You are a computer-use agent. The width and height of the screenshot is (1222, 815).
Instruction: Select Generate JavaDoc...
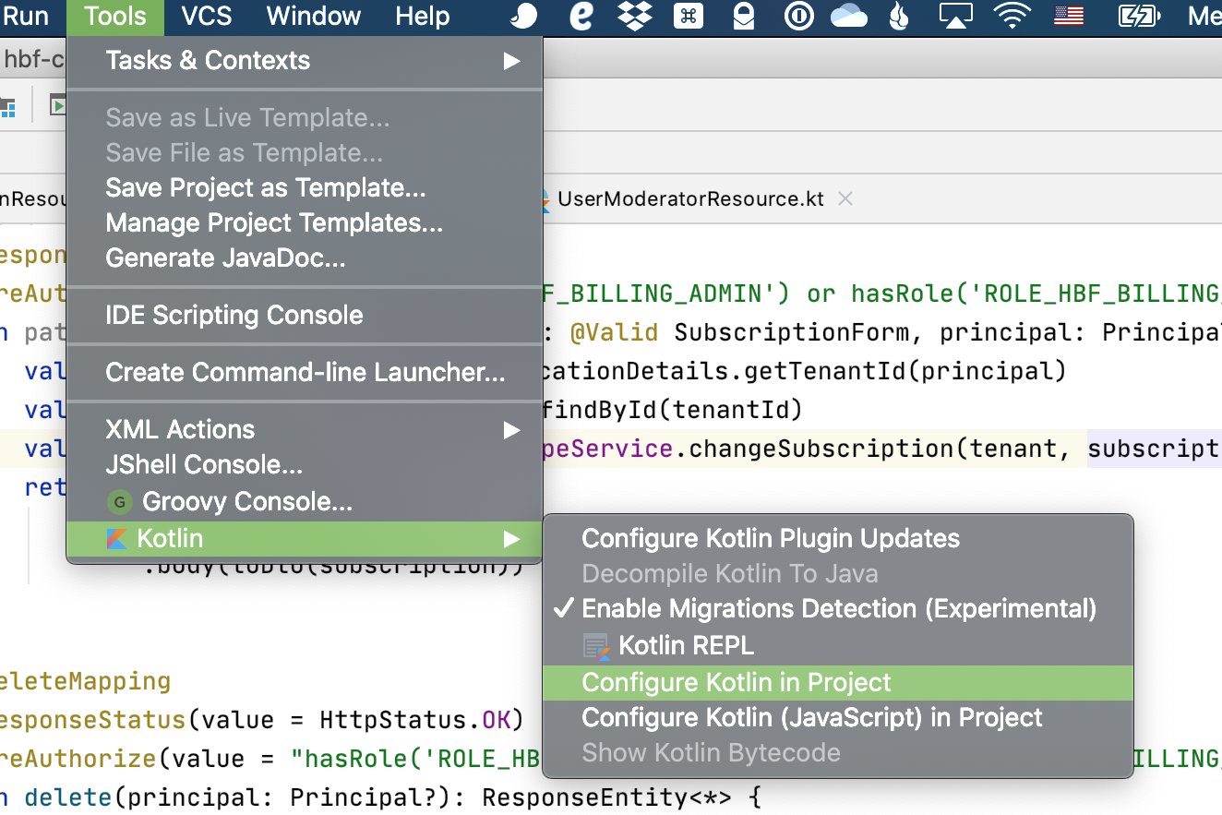click(305, 258)
